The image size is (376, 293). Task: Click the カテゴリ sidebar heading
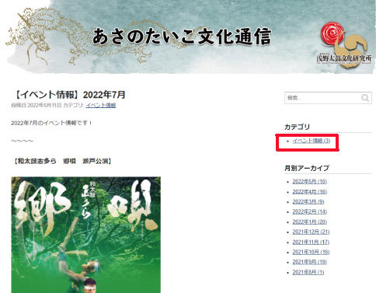click(x=297, y=127)
